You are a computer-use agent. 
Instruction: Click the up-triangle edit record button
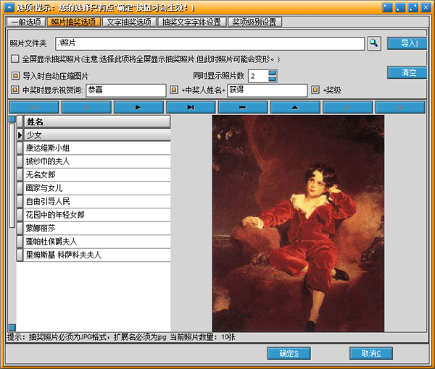[x=295, y=107]
